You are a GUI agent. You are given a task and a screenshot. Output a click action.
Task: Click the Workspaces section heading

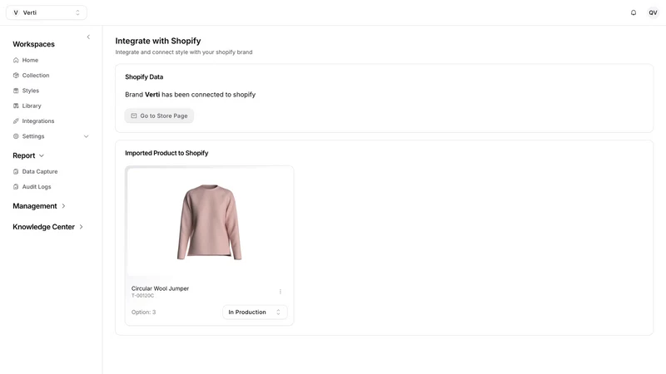[33, 44]
